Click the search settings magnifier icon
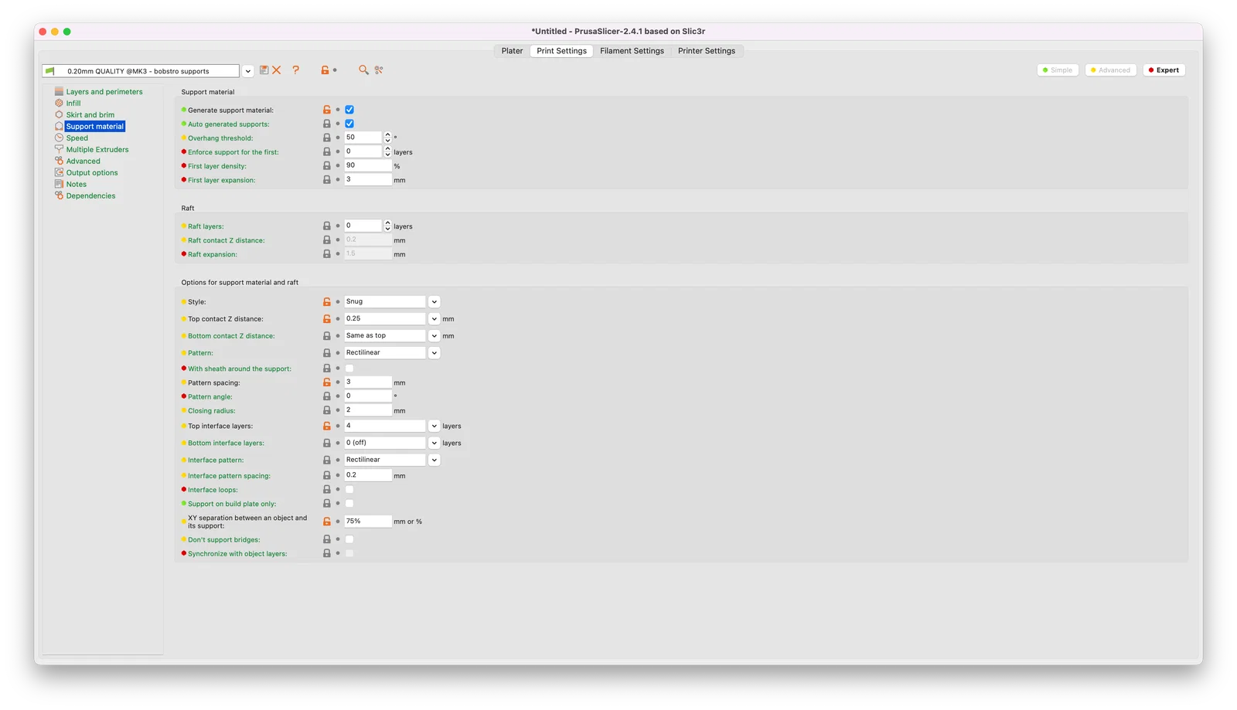Viewport: 1237px width, 710px height. [363, 70]
